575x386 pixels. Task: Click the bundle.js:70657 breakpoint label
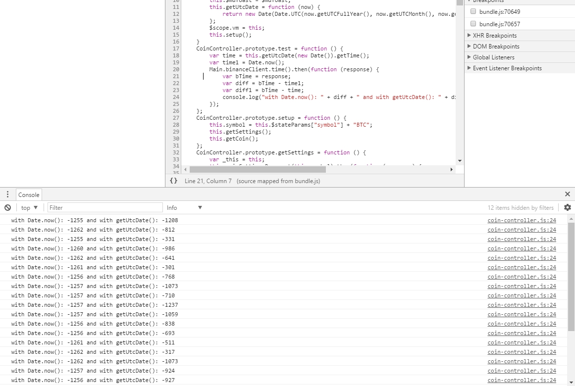pyautogui.click(x=499, y=24)
